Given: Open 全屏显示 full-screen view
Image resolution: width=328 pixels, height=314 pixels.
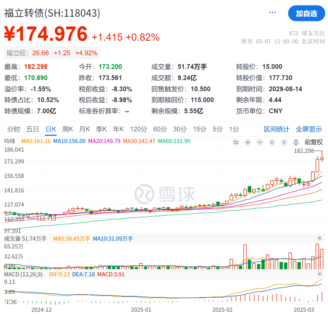Looking at the screenshot, I should tap(309, 129).
